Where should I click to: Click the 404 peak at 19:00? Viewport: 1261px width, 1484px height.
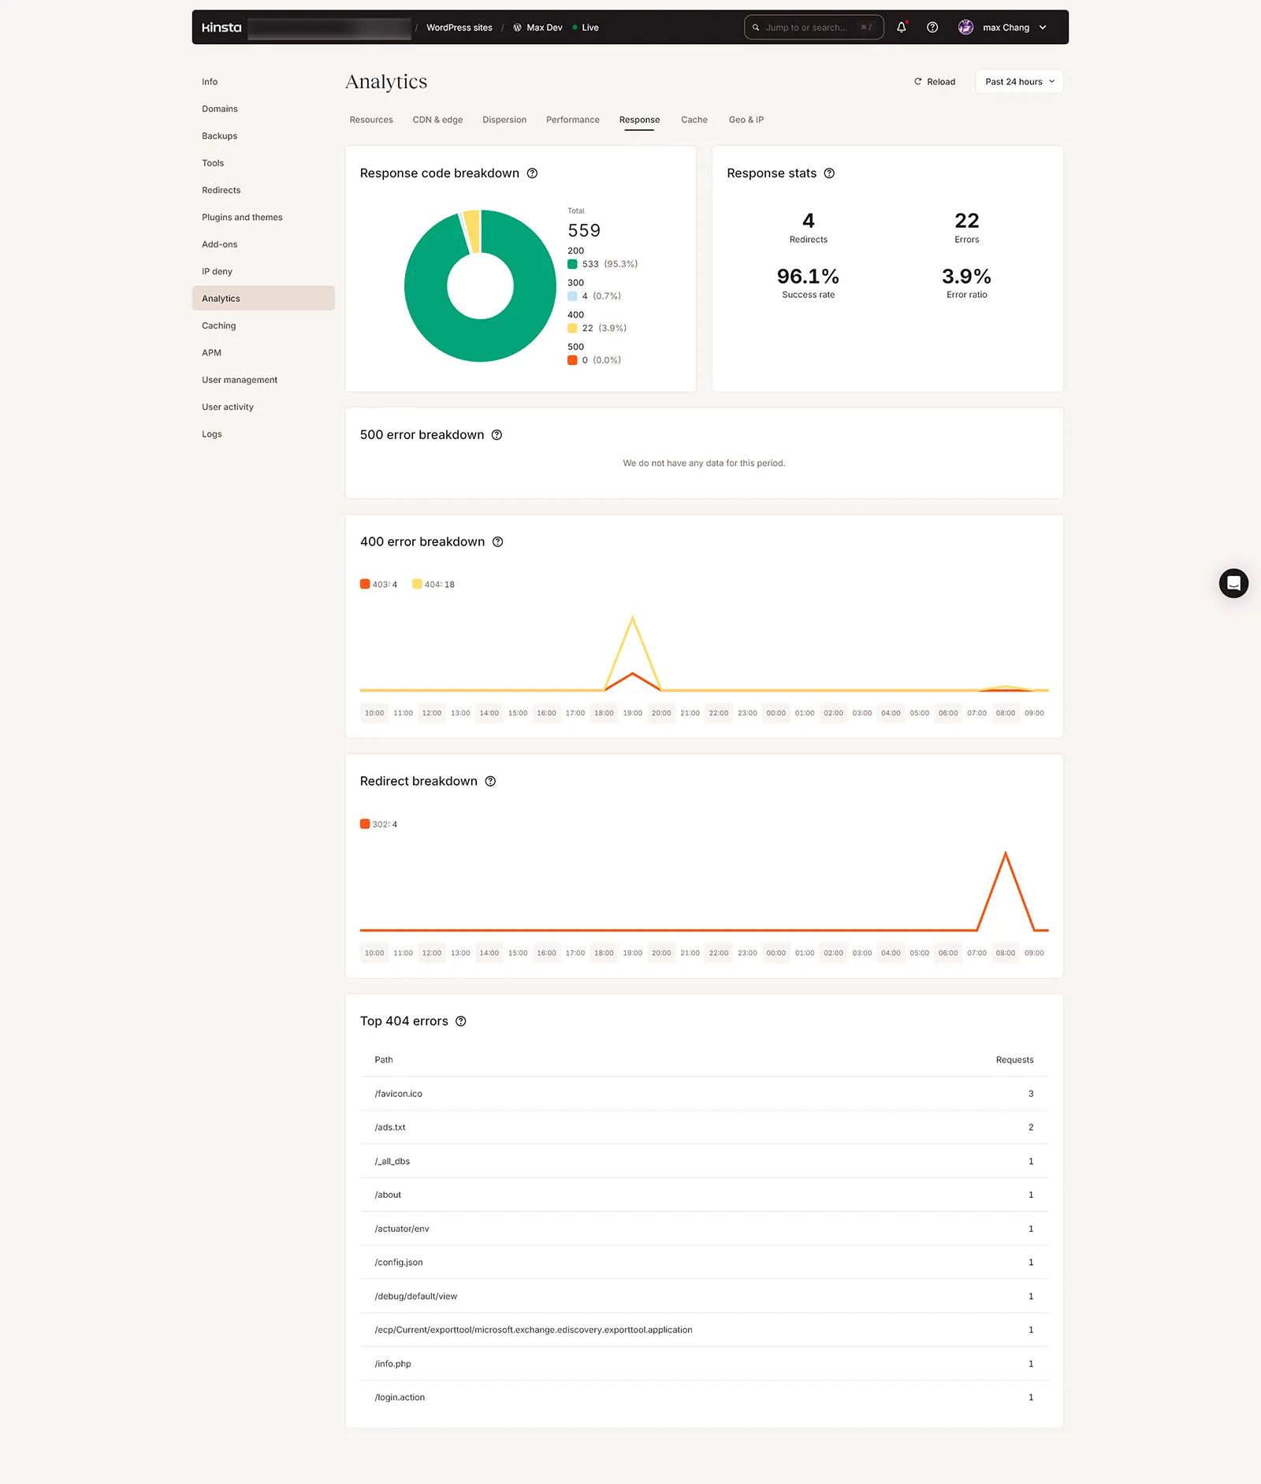[633, 618]
